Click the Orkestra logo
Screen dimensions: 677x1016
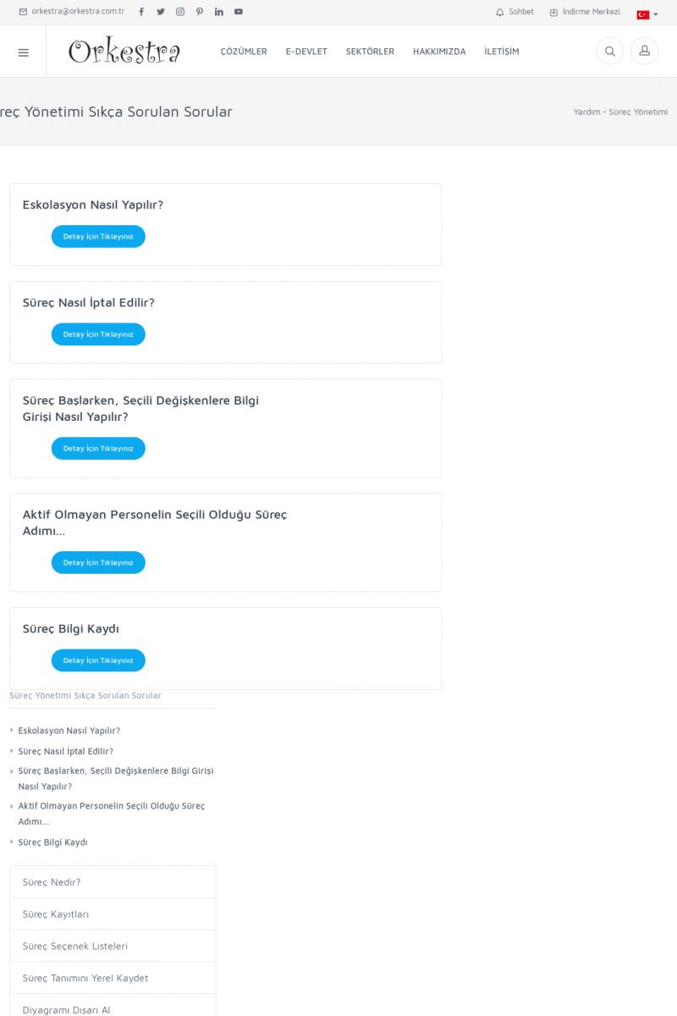pos(124,52)
